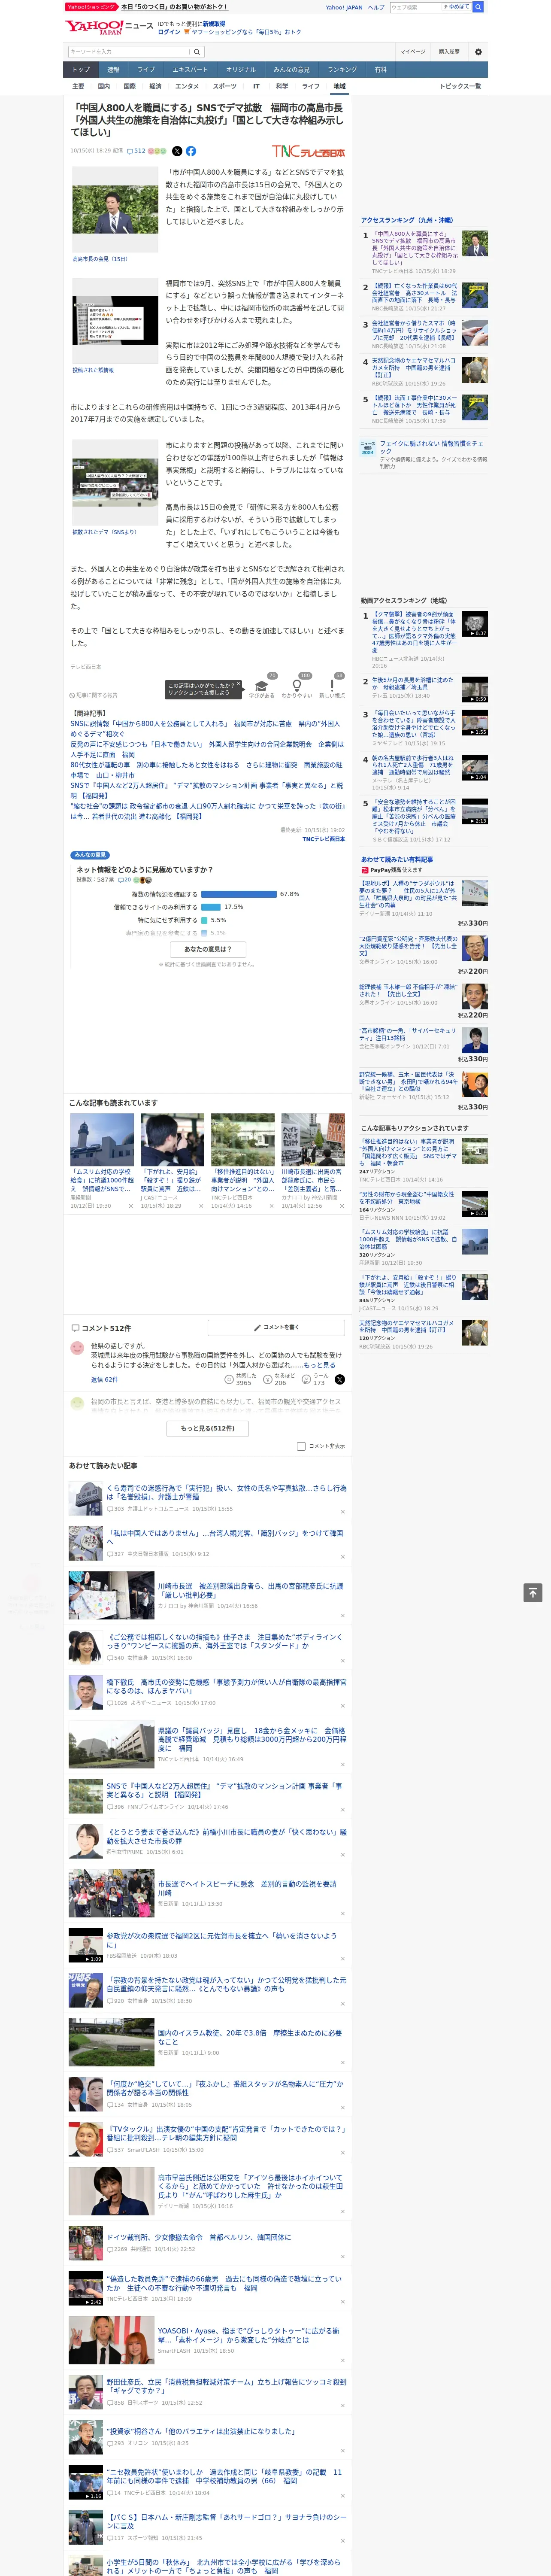Open first ranking item about 中国人800人
Viewport: 551px width, 2576px height.
[414, 248]
